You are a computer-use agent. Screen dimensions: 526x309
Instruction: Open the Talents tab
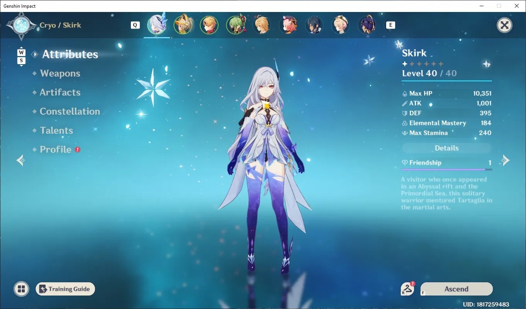(56, 130)
